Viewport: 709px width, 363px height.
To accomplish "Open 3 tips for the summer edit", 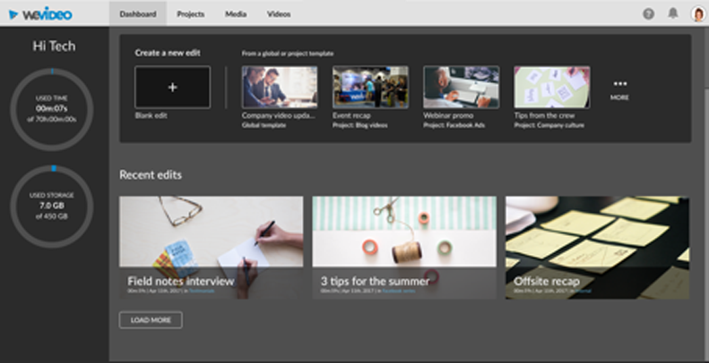I will 403,248.
